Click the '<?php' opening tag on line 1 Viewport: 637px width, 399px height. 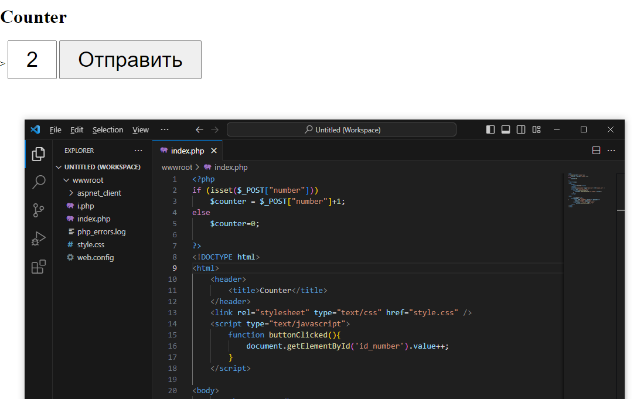(203, 179)
